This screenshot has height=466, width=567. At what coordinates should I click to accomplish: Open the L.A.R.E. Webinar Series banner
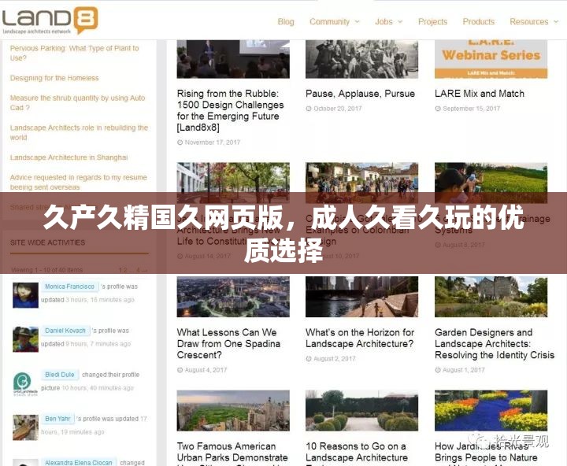(491, 59)
